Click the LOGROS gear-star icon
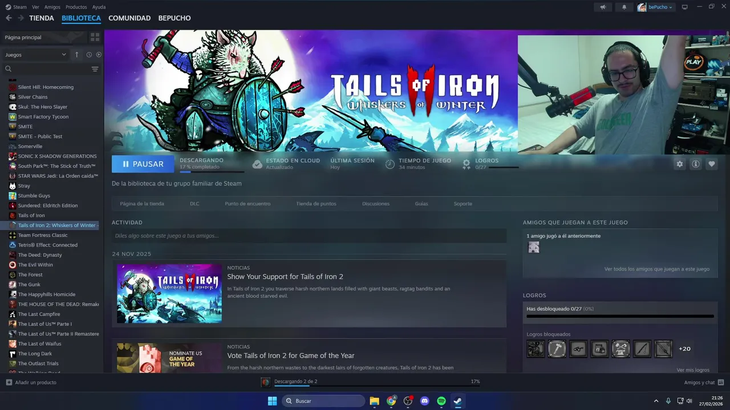730x410 pixels. point(467,164)
